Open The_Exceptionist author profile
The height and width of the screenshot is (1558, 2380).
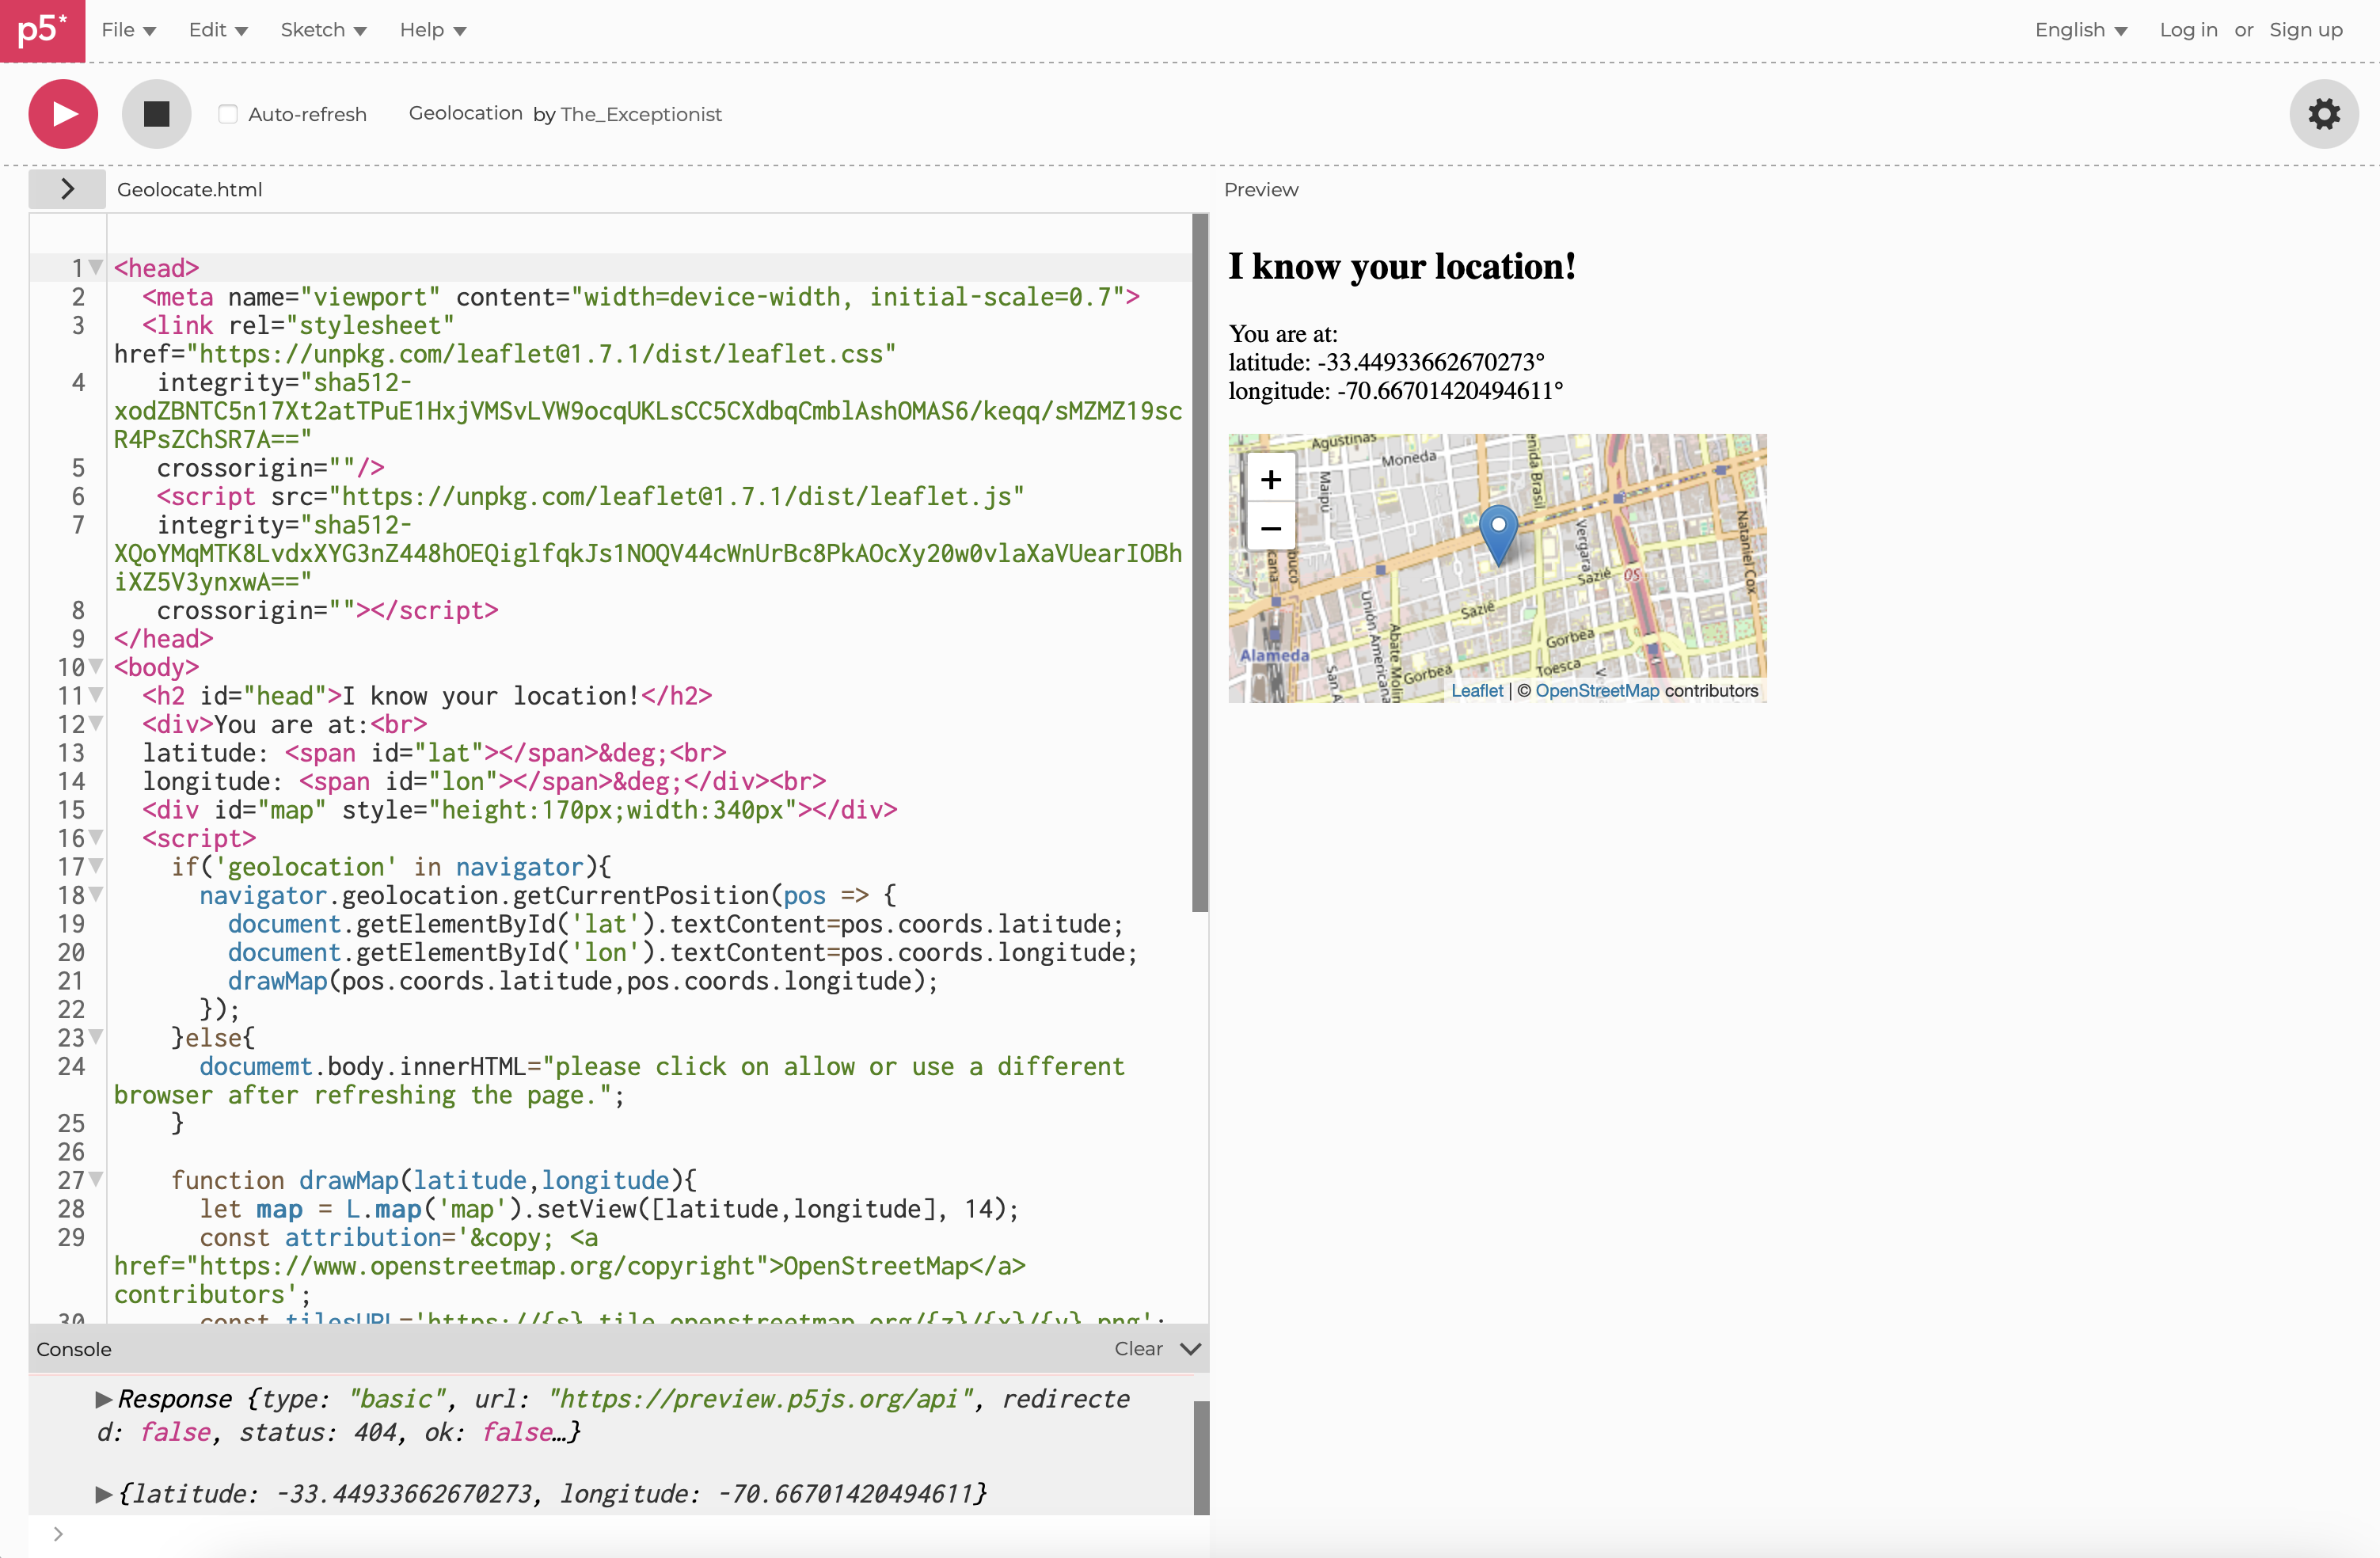pyautogui.click(x=641, y=114)
